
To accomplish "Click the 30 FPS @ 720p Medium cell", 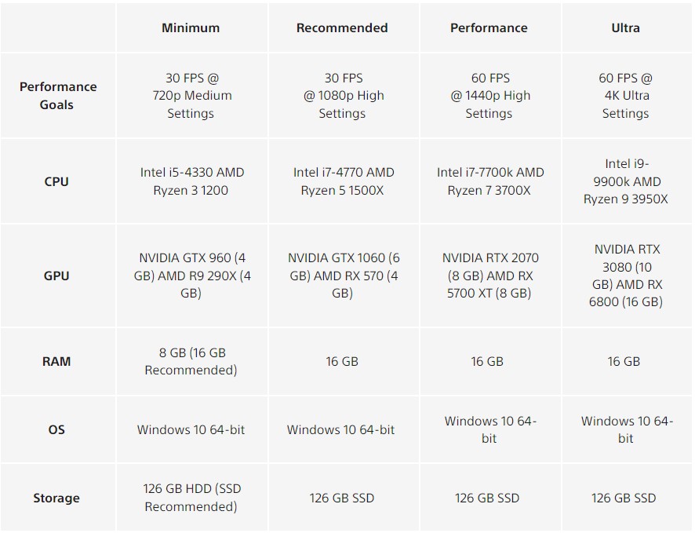I will pyautogui.click(x=191, y=96).
